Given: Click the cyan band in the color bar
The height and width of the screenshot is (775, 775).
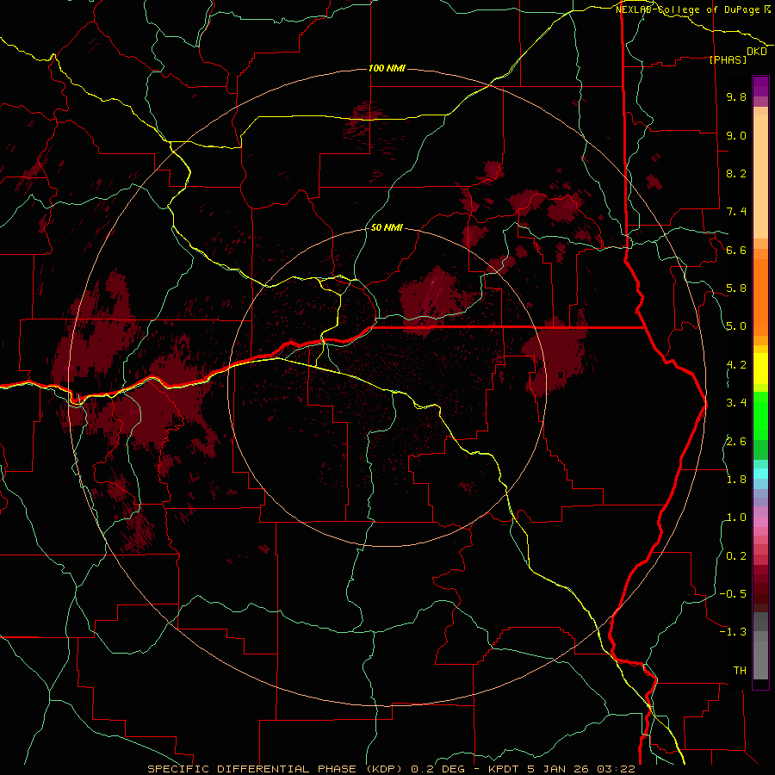Looking at the screenshot, I should [x=760, y=474].
